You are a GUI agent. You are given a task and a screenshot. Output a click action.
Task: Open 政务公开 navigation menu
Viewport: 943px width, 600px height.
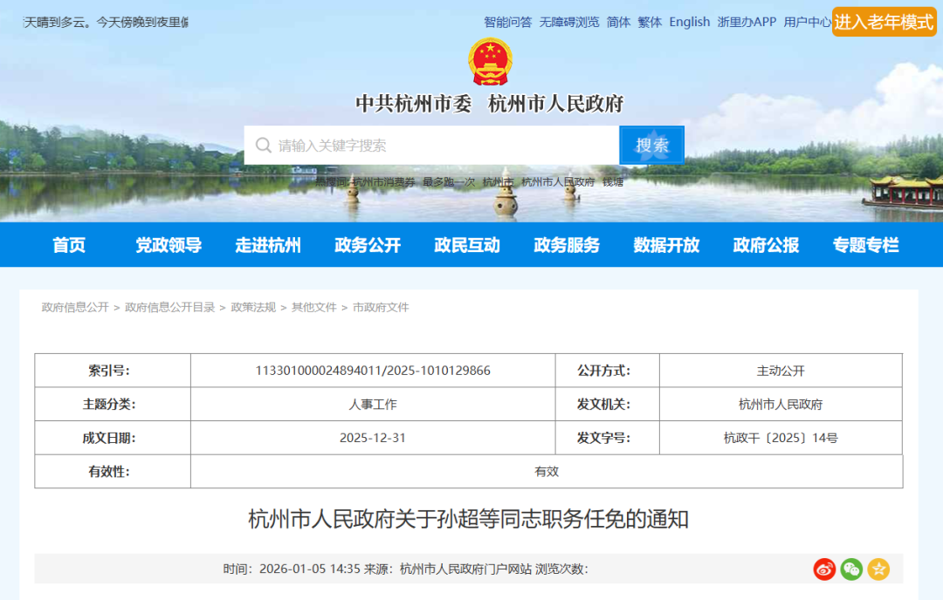click(x=368, y=245)
